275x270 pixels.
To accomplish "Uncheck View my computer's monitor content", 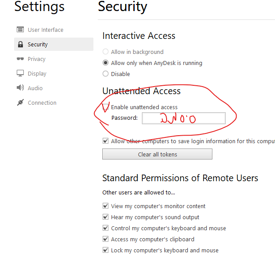I will click(x=105, y=206).
